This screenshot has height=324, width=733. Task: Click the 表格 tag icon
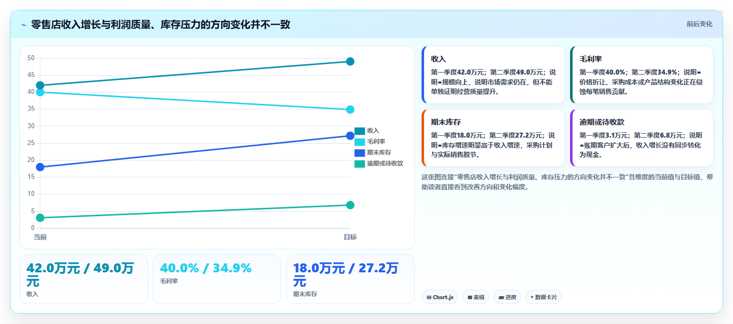click(x=470, y=297)
